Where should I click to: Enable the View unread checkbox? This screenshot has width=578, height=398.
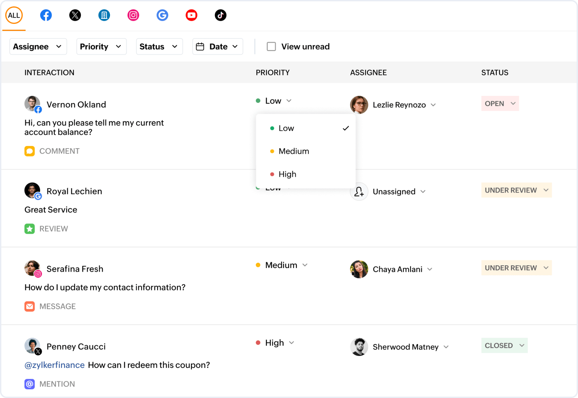click(x=271, y=46)
